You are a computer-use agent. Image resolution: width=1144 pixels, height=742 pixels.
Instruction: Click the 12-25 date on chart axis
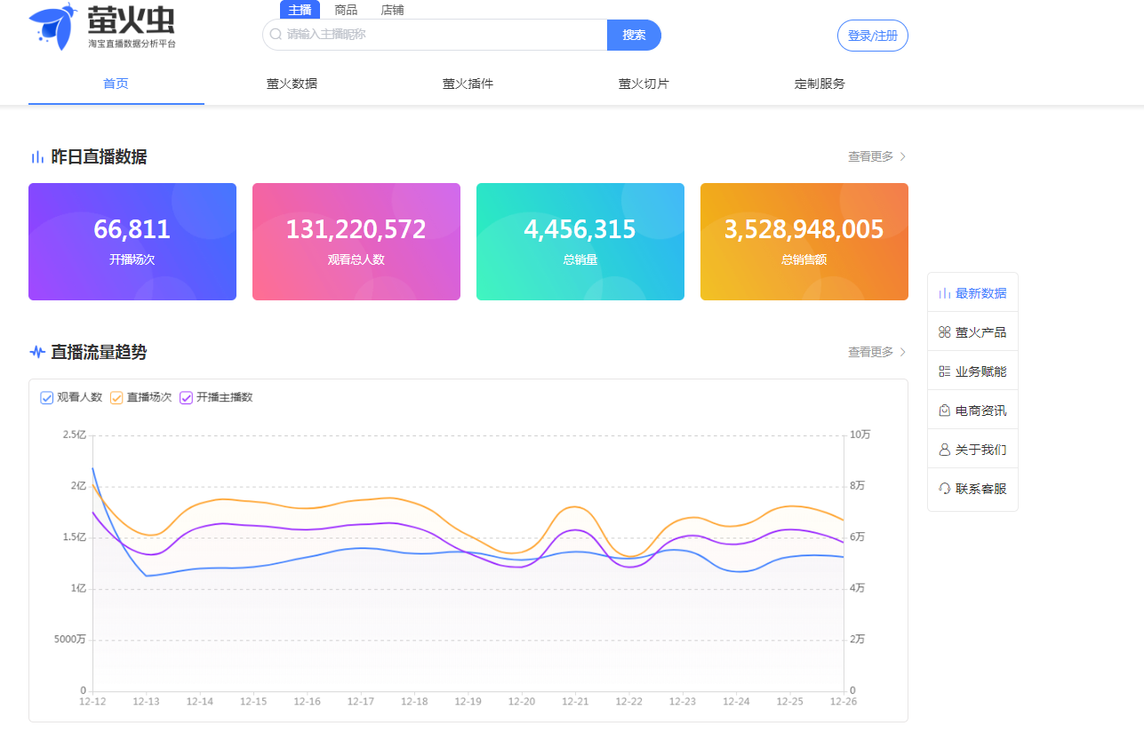(789, 702)
